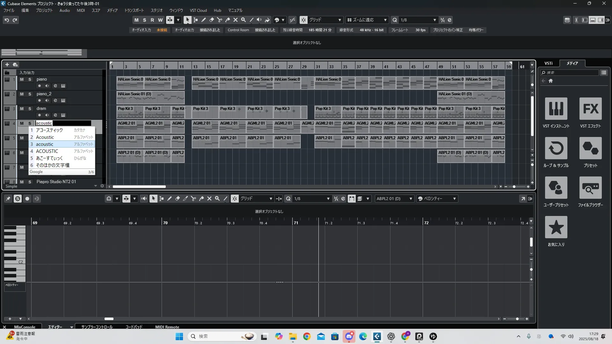Solo the dram track

pyautogui.click(x=30, y=109)
